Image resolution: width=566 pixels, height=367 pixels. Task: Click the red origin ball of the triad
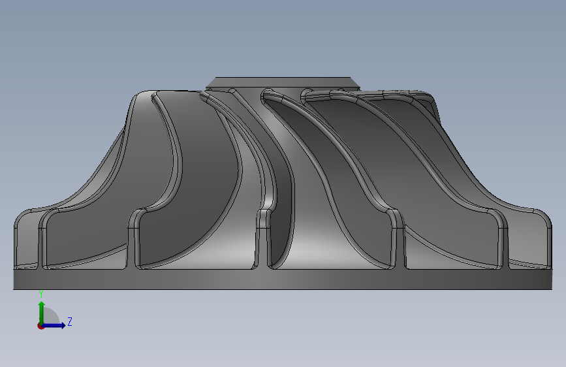pyautogui.click(x=40, y=326)
